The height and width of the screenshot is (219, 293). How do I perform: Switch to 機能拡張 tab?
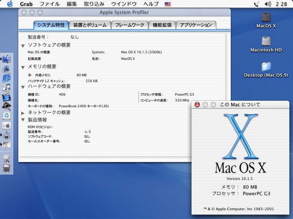point(162,25)
